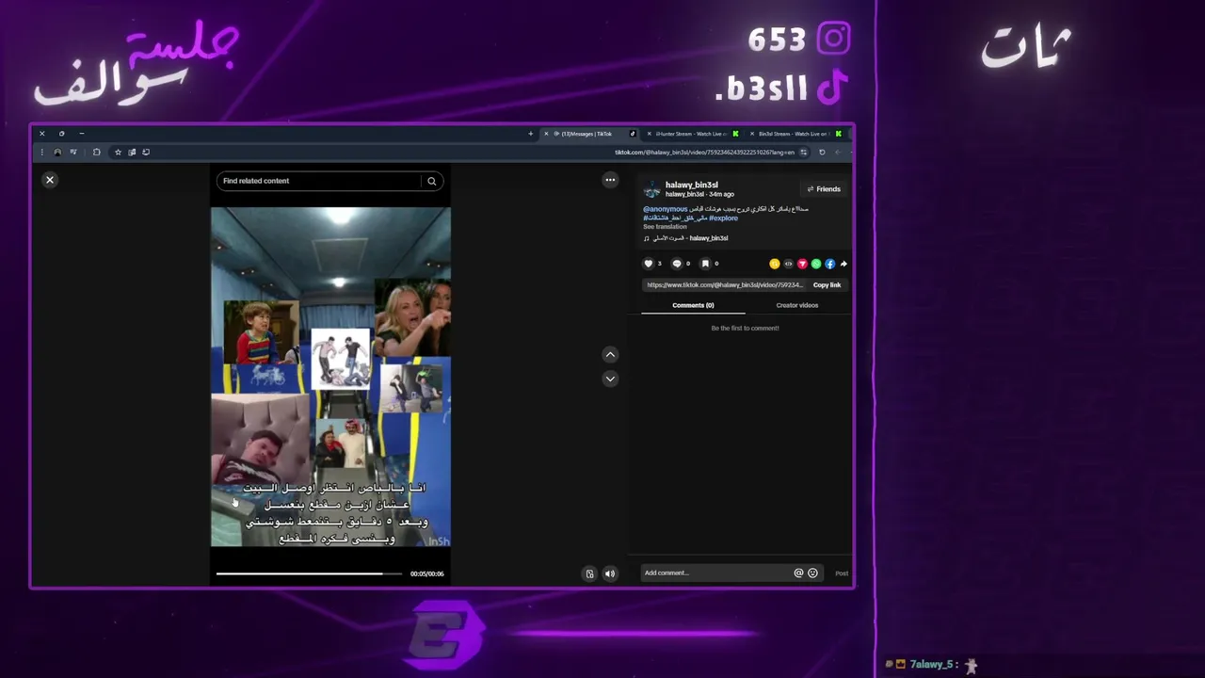This screenshot has width=1205, height=678.
Task: Click the TikTok logo in the overlay
Action: coord(832,89)
